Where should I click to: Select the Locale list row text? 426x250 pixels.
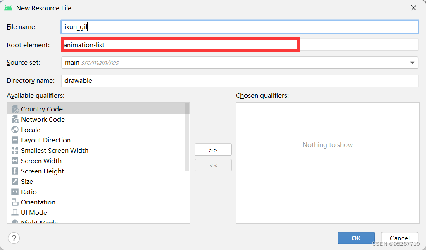[31, 130]
